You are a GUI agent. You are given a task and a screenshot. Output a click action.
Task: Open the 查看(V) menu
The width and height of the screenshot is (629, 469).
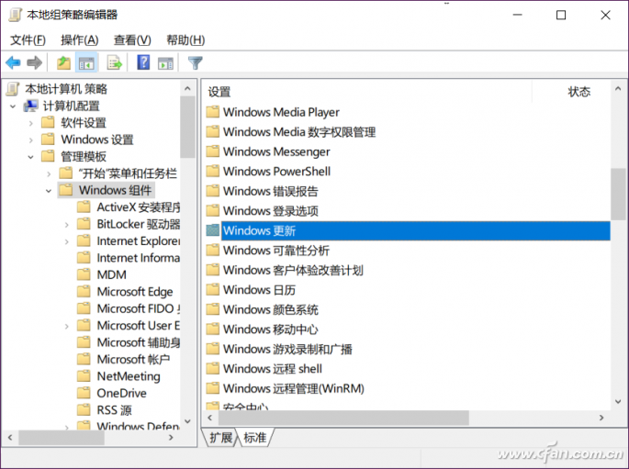[x=132, y=39]
